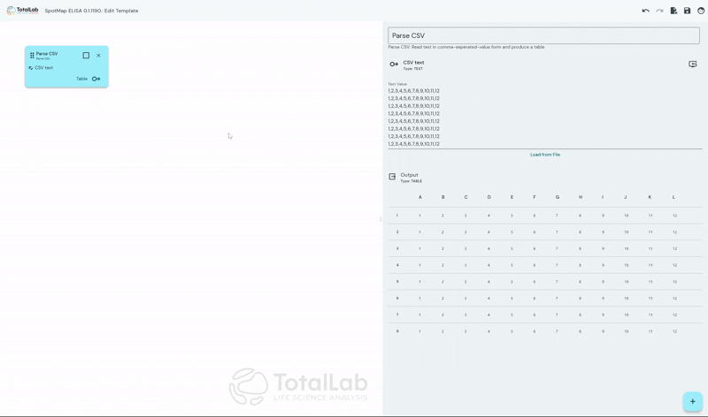Click the CSV text key icon in side panel

coord(394,64)
